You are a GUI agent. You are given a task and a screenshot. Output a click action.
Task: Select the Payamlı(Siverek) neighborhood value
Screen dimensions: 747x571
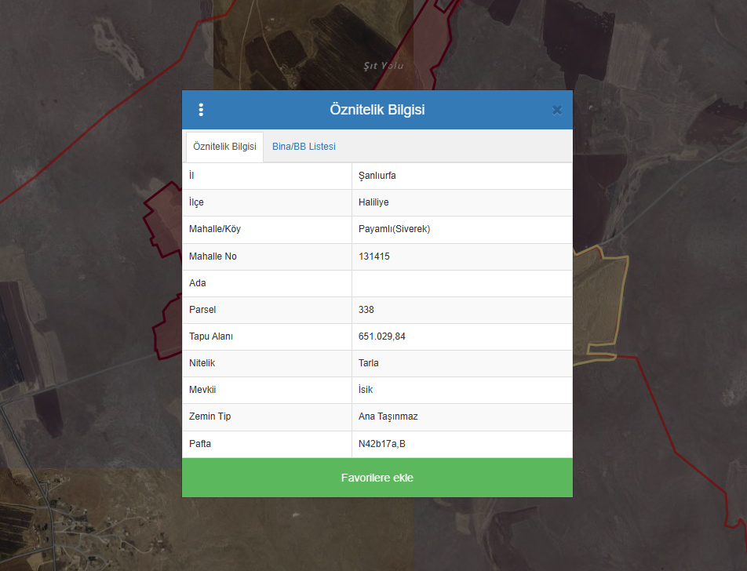[394, 229]
